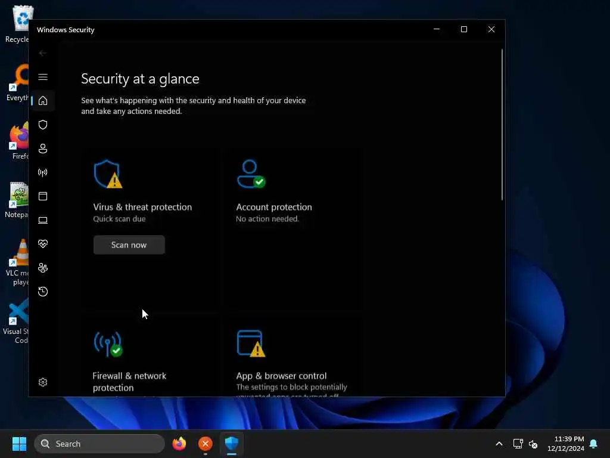
Task: Open Protection history clock icon
Action: click(x=43, y=292)
